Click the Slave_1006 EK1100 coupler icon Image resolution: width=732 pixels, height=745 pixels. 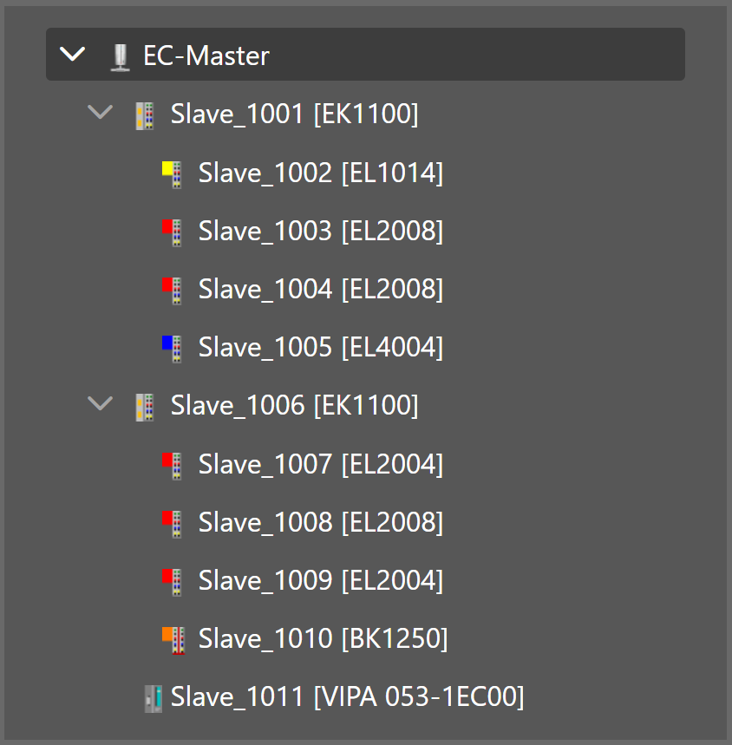[x=145, y=406]
